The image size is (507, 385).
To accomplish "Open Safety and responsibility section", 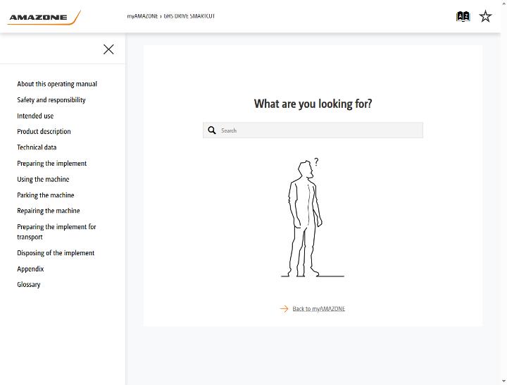I will tap(51, 99).
